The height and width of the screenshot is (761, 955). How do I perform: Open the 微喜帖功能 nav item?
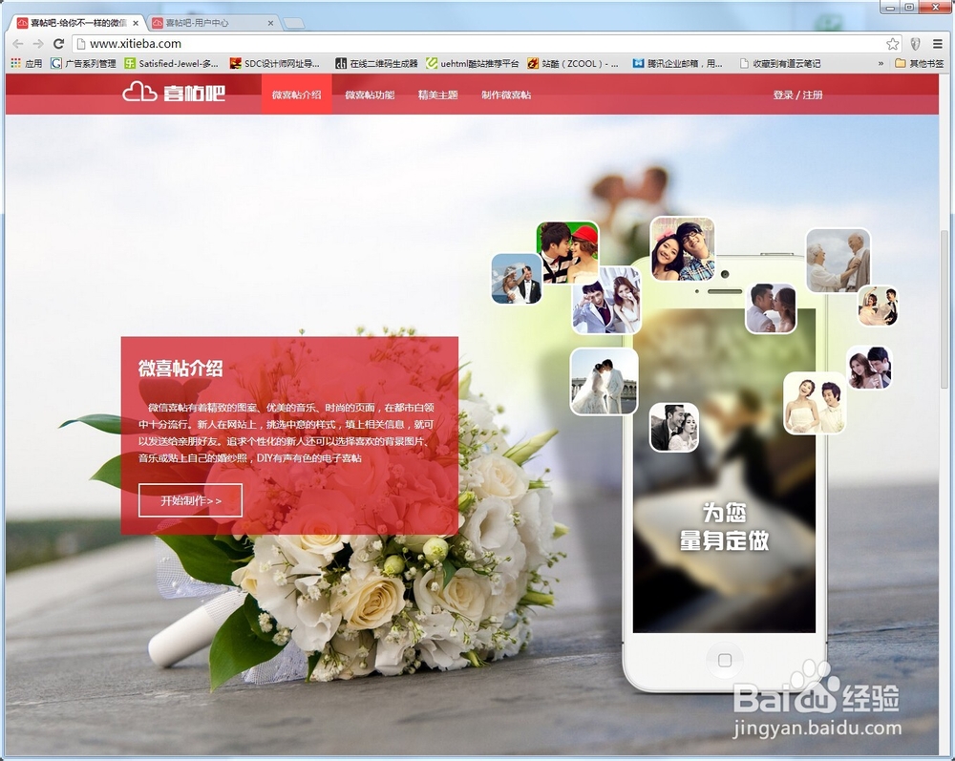(x=370, y=95)
